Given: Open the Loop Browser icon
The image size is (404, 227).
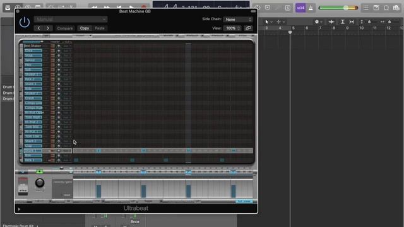Looking at the screenshot, I should (x=386, y=8).
